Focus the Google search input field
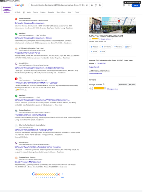The width and height of the screenshot is (144, 192). pyautogui.click(x=57, y=5)
